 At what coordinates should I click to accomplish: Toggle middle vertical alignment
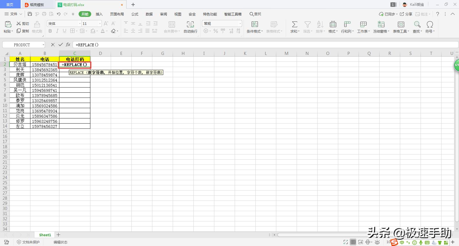click(x=133, y=23)
